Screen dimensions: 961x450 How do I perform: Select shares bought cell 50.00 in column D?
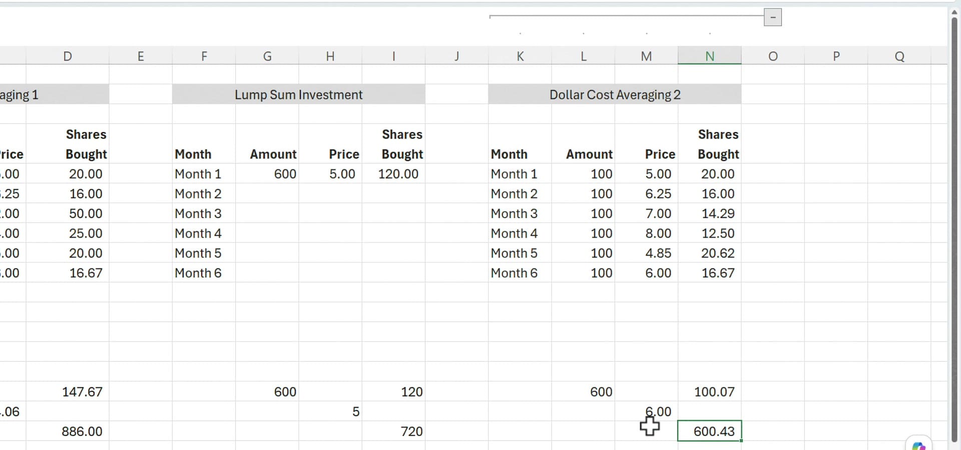pos(68,213)
